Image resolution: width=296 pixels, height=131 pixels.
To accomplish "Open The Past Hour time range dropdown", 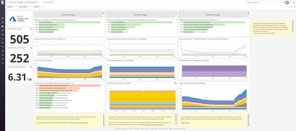I will point(264,2).
